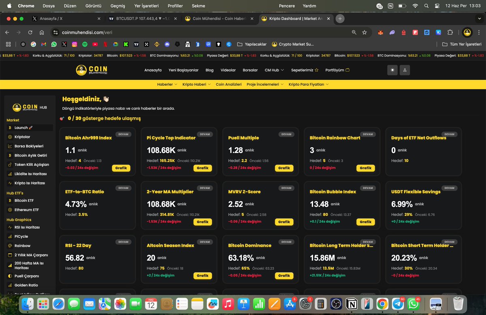Expand the Kripto Haberi dropdown

coord(196,85)
